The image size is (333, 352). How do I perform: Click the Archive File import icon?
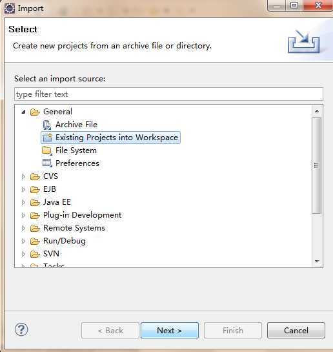pyautogui.click(x=47, y=125)
